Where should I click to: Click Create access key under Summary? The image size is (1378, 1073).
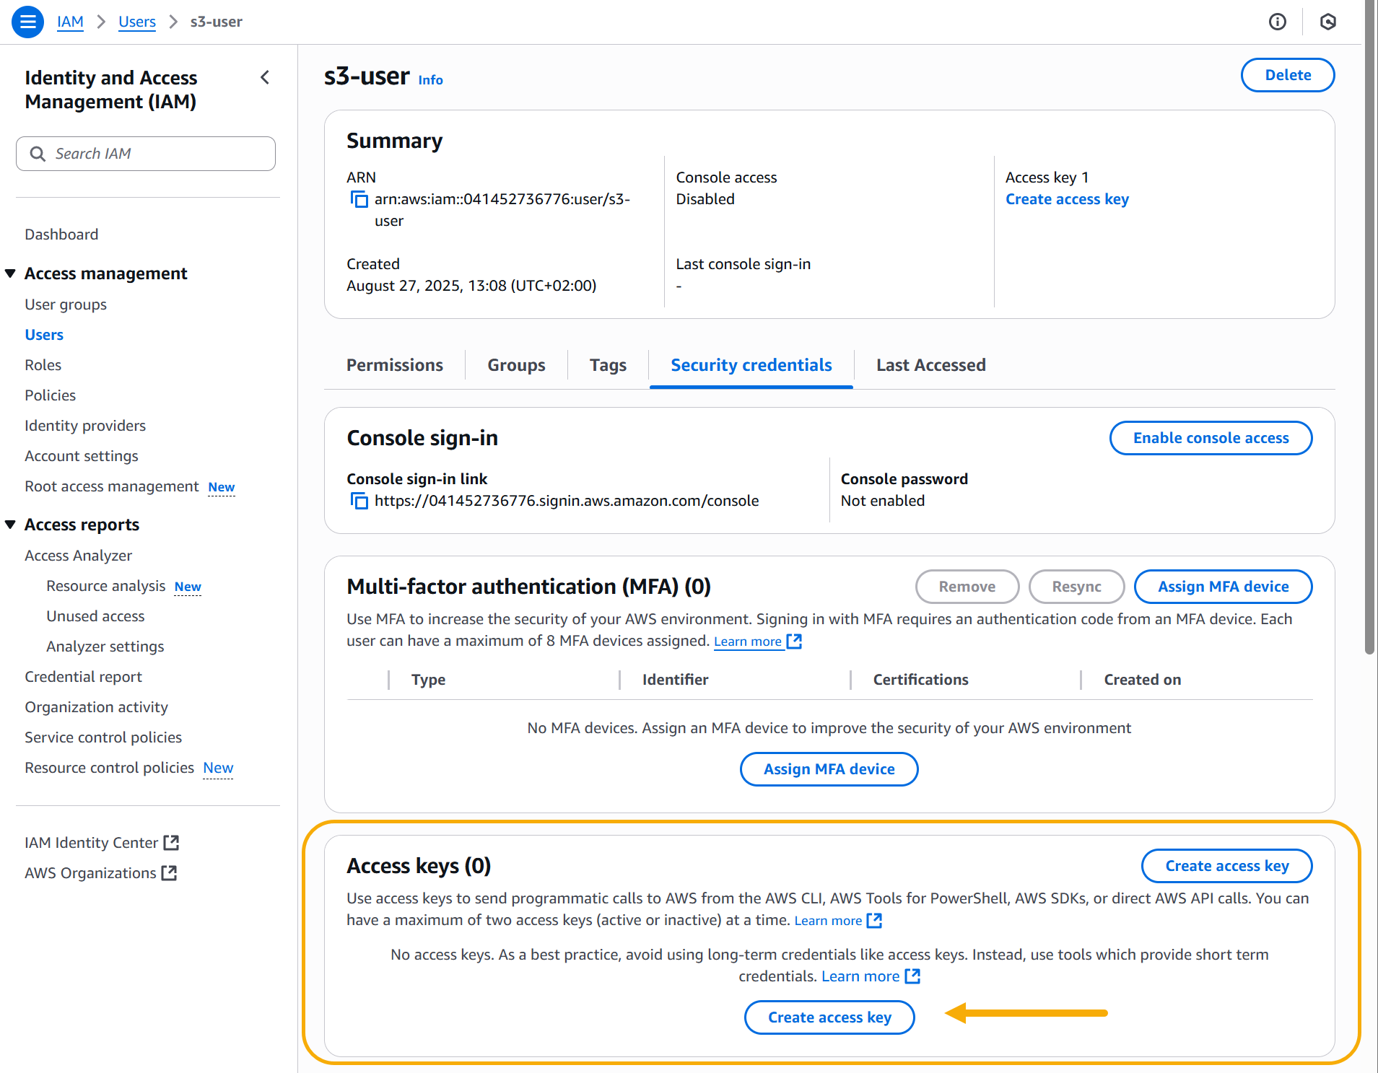pyautogui.click(x=1067, y=199)
